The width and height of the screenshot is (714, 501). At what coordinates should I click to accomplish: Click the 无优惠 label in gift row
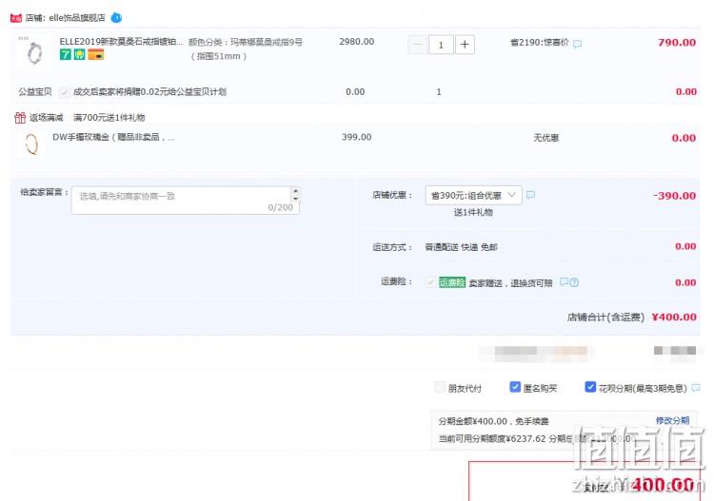tap(546, 138)
